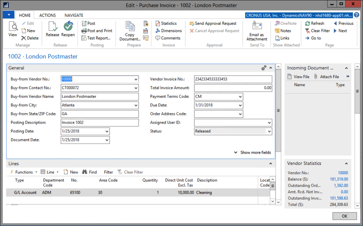Click Balance 181,319.00 link
363x226 pixels.
[339, 179]
